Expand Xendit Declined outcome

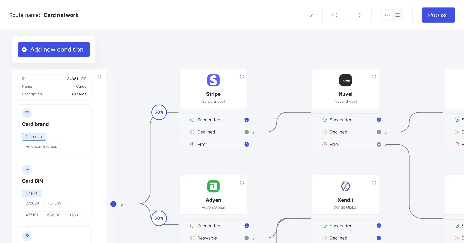[379, 238]
